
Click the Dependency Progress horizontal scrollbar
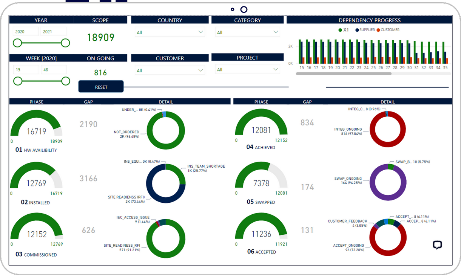coord(344,73)
